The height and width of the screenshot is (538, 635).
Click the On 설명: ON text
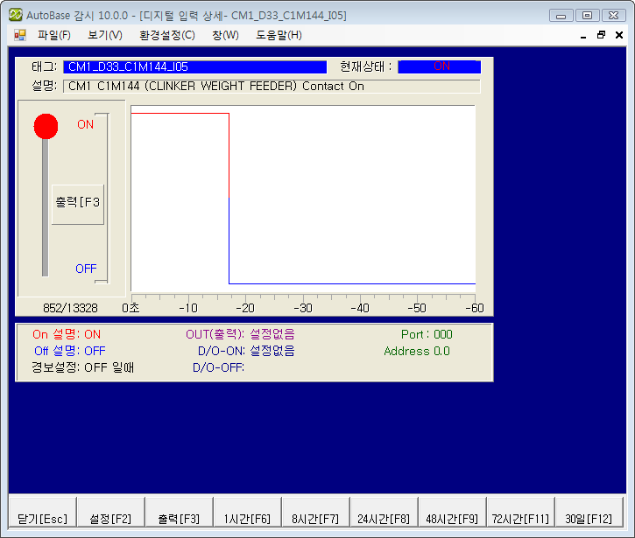[67, 334]
